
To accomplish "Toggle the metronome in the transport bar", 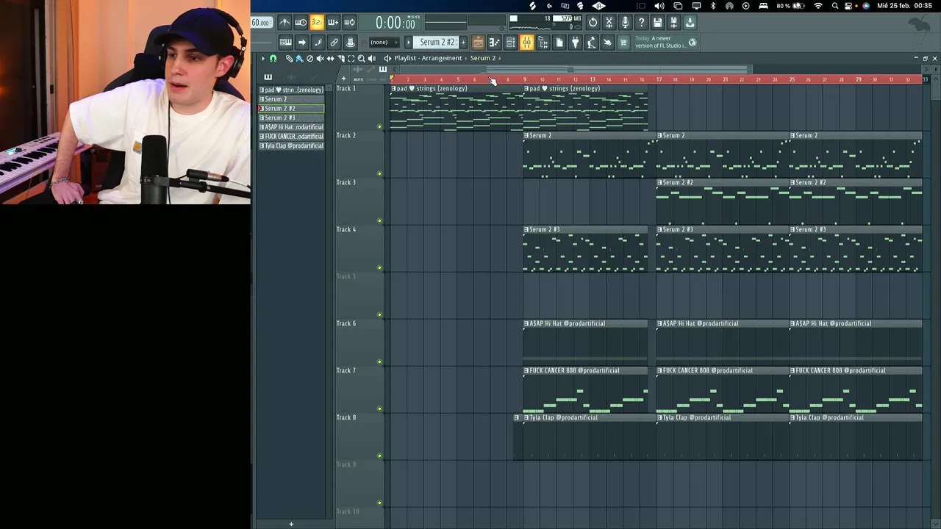I will (x=285, y=23).
